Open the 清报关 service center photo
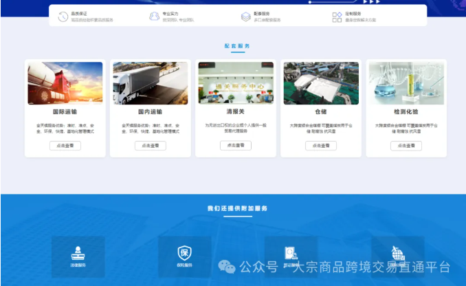The height and width of the screenshot is (286, 466). tap(236, 83)
